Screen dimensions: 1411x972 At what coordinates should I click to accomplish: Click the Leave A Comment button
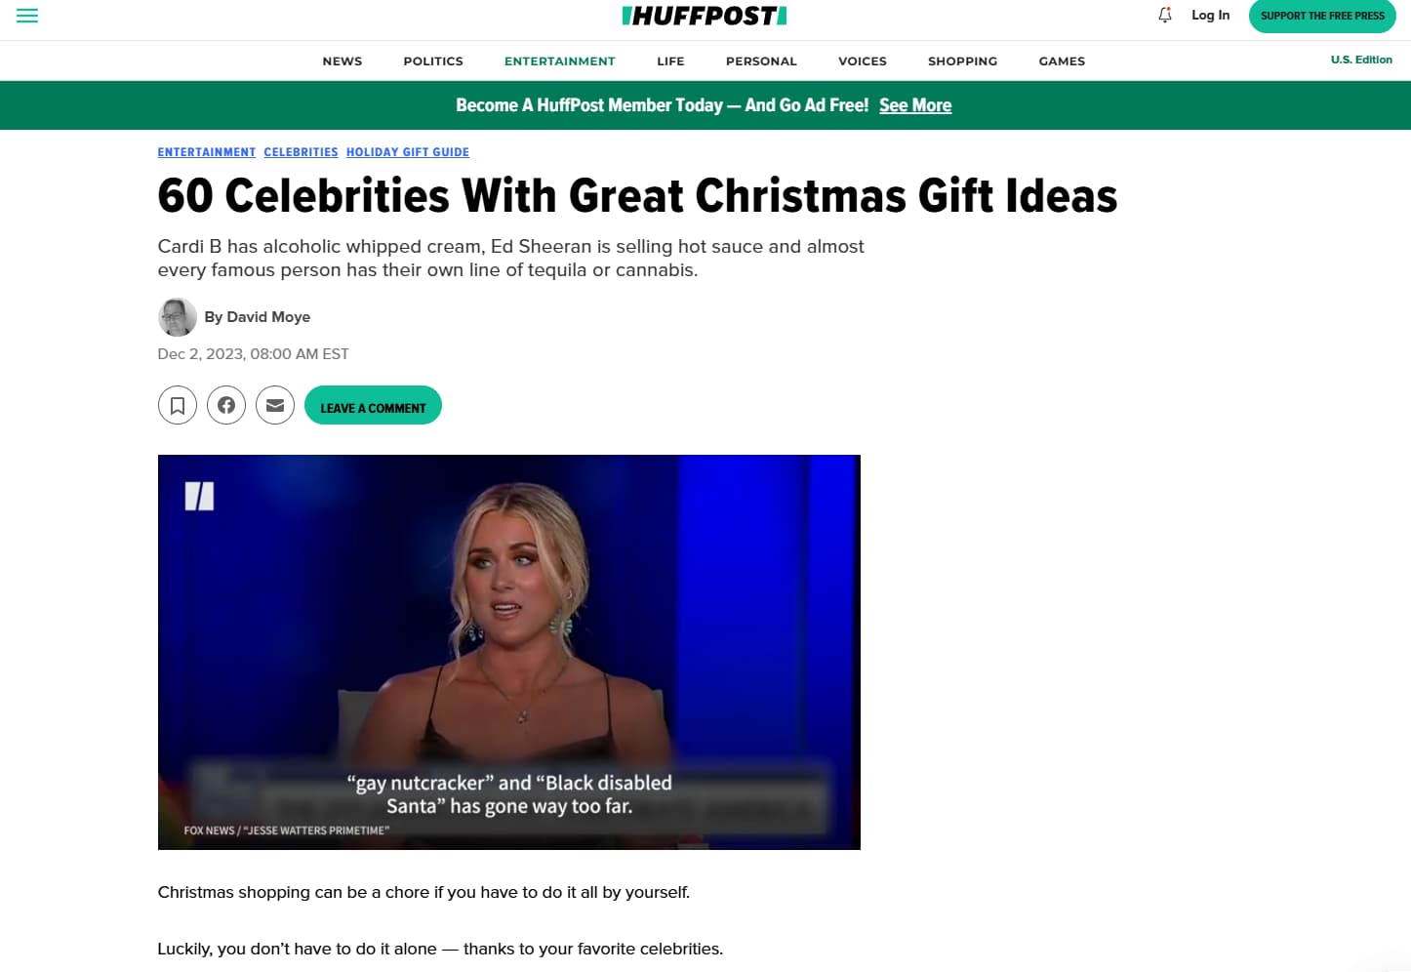point(373,405)
